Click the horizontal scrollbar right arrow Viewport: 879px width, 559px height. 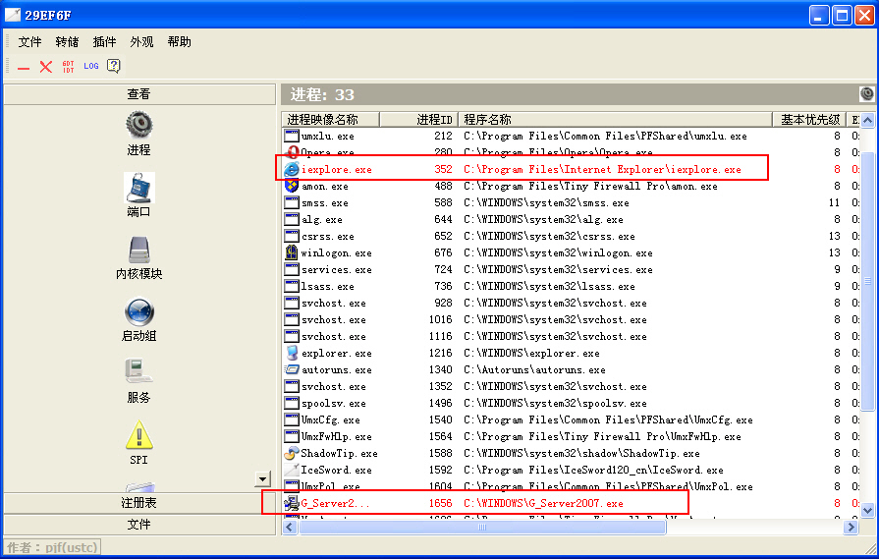tap(851, 527)
